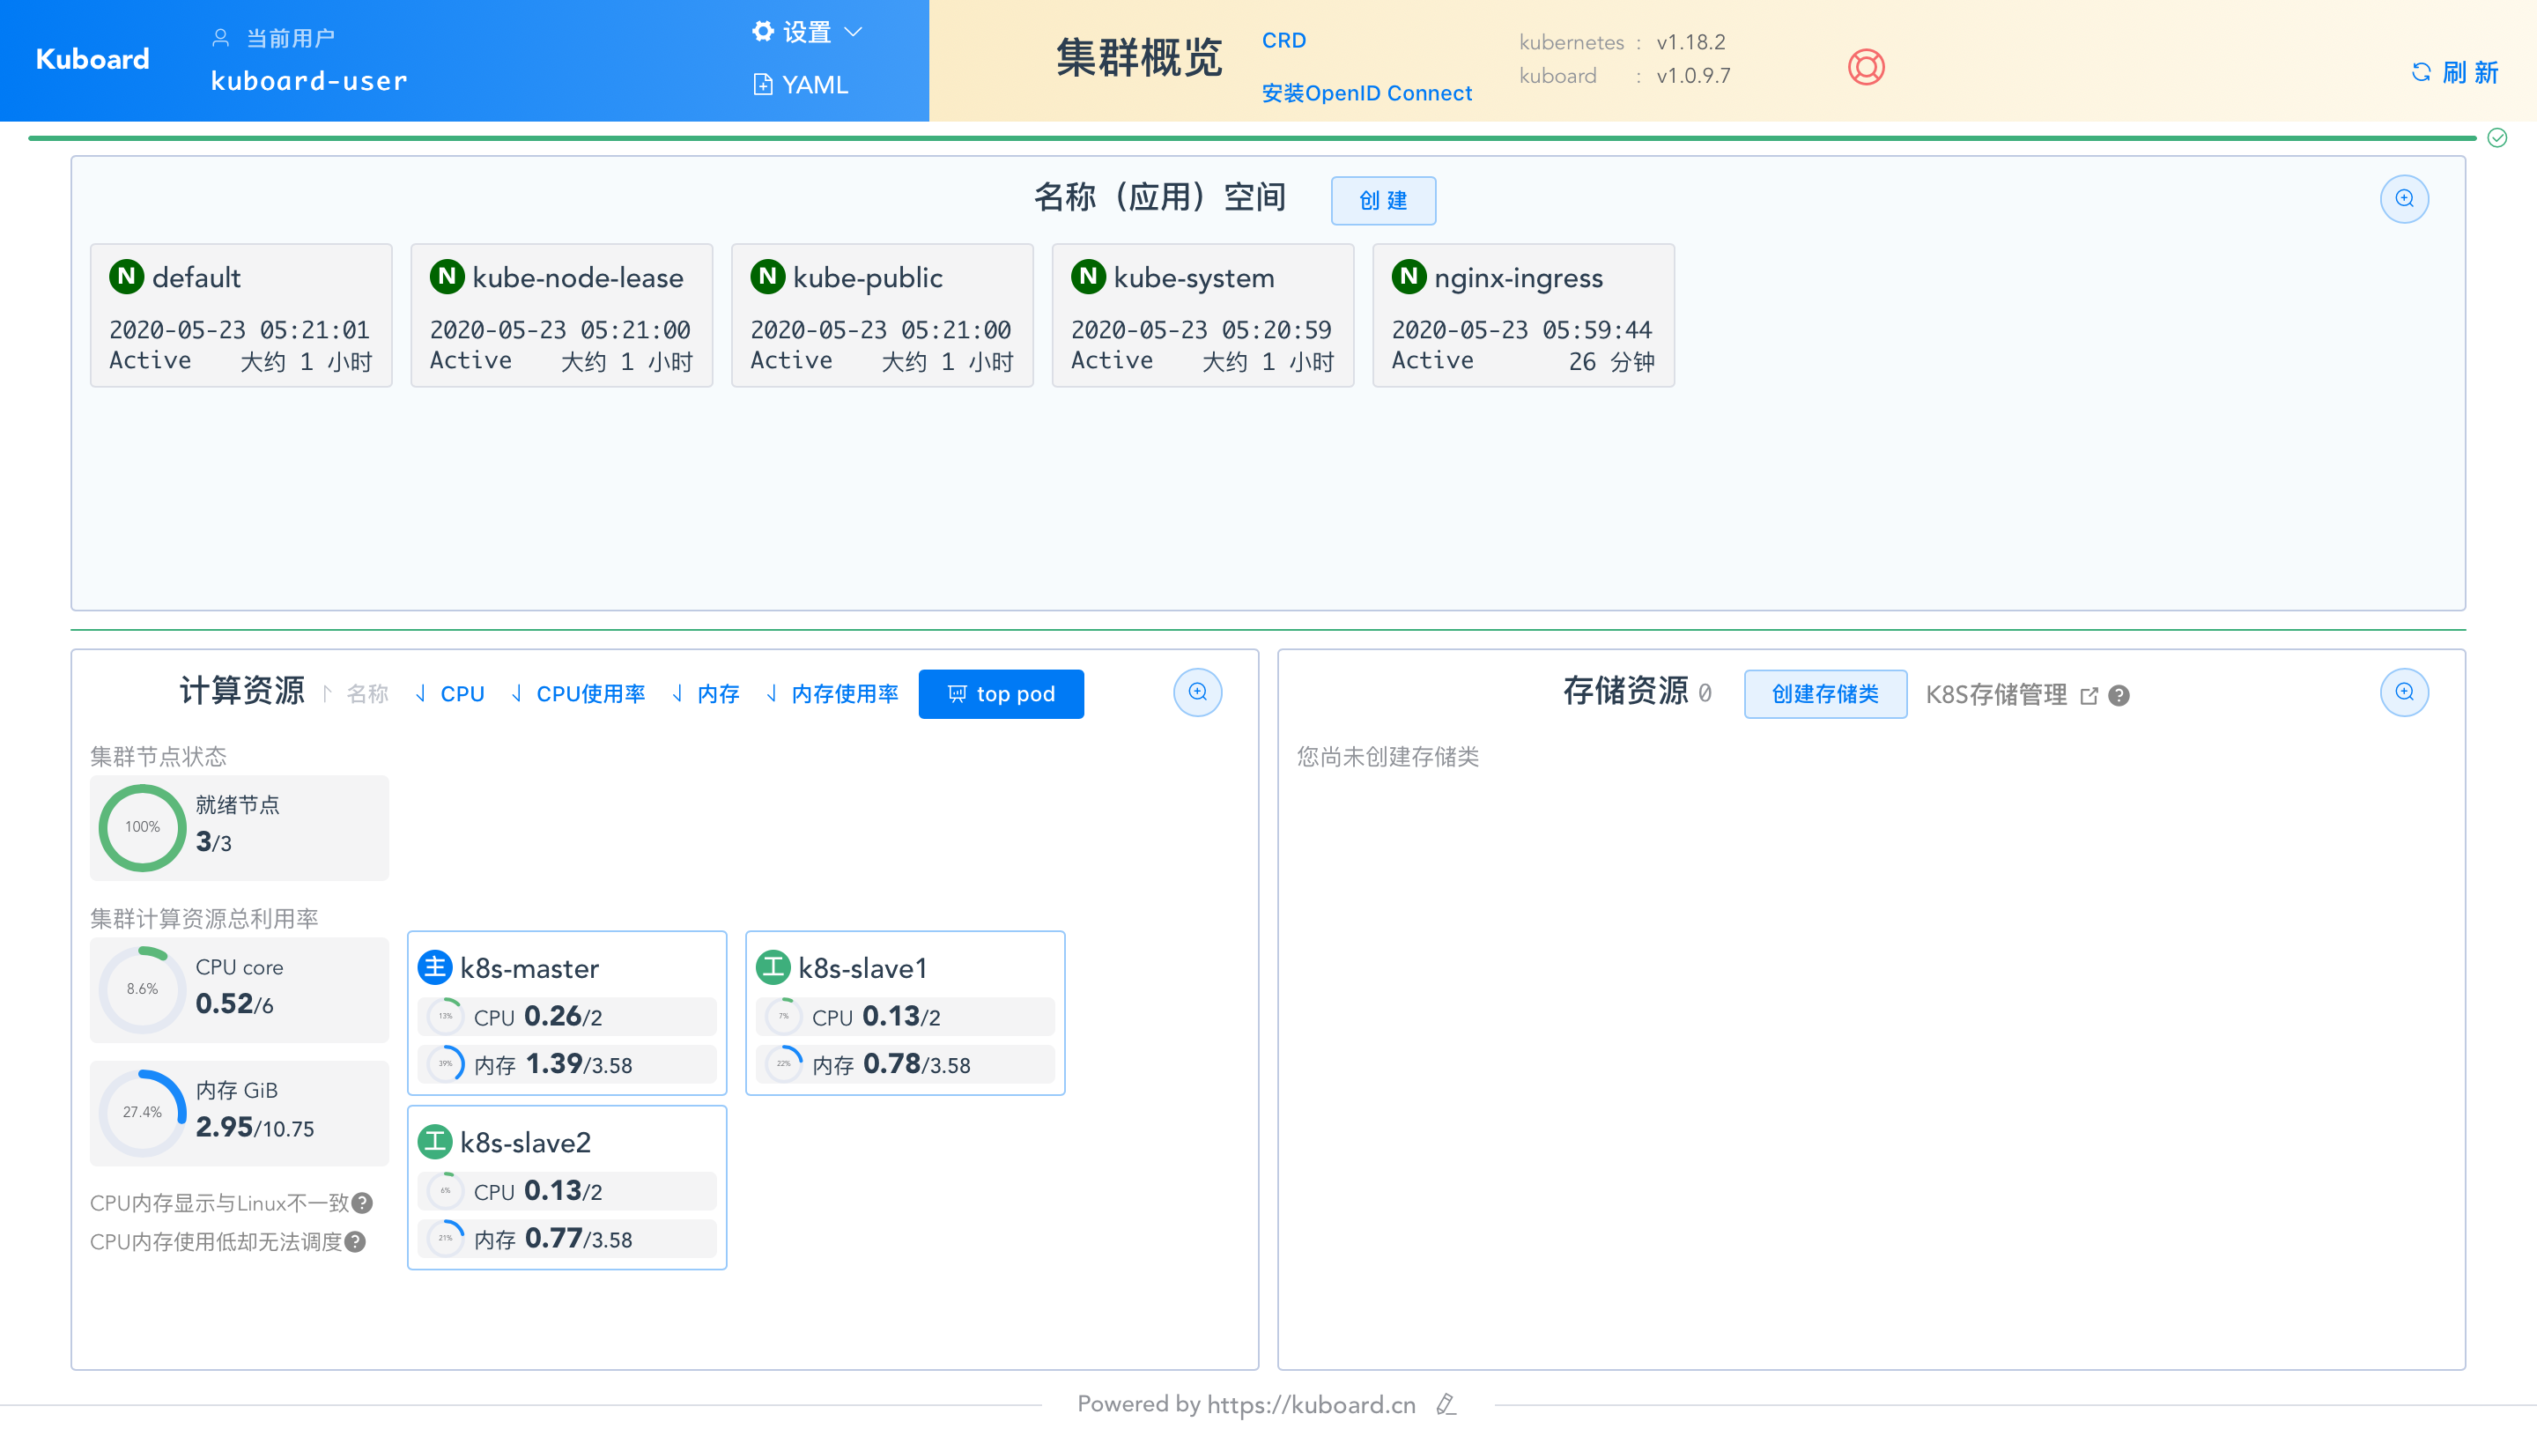Viewport: 2537px width, 1429px height.
Task: Click the external link icon beside K8S存储管理
Action: tap(2089, 694)
